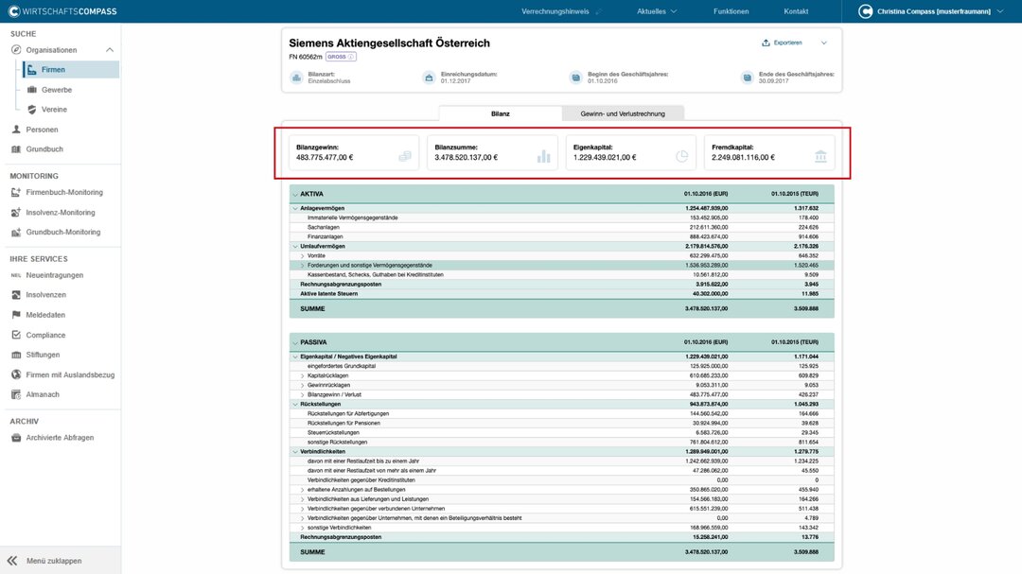Click the Bilanzsumme bar chart icon
The width and height of the screenshot is (1022, 574).
pyautogui.click(x=543, y=156)
